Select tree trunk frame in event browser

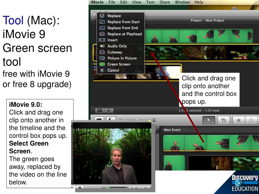point(222,163)
